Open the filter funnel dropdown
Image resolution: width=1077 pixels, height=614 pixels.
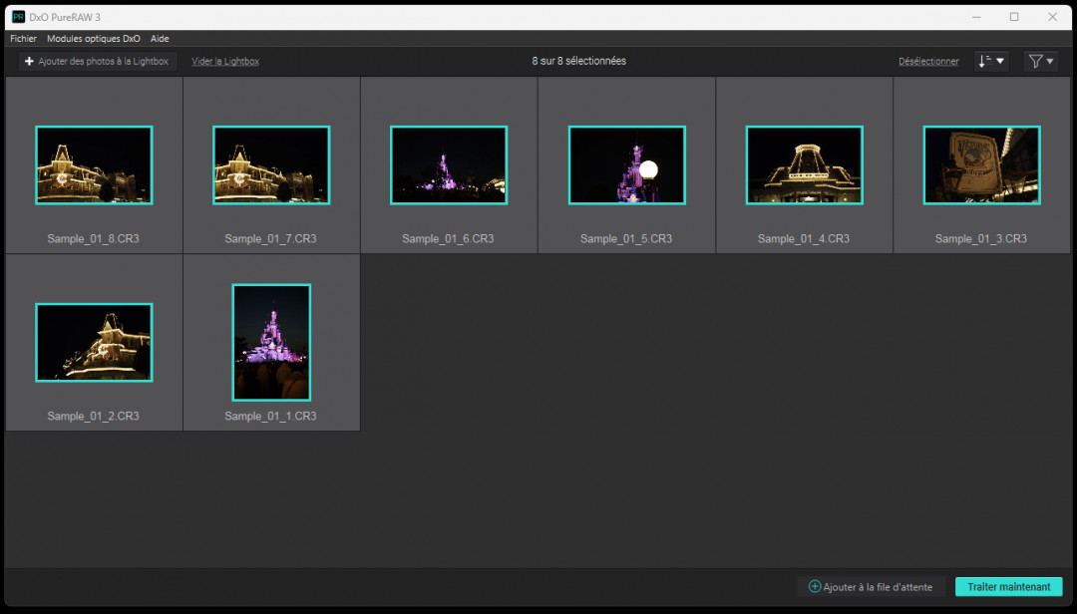point(1041,61)
